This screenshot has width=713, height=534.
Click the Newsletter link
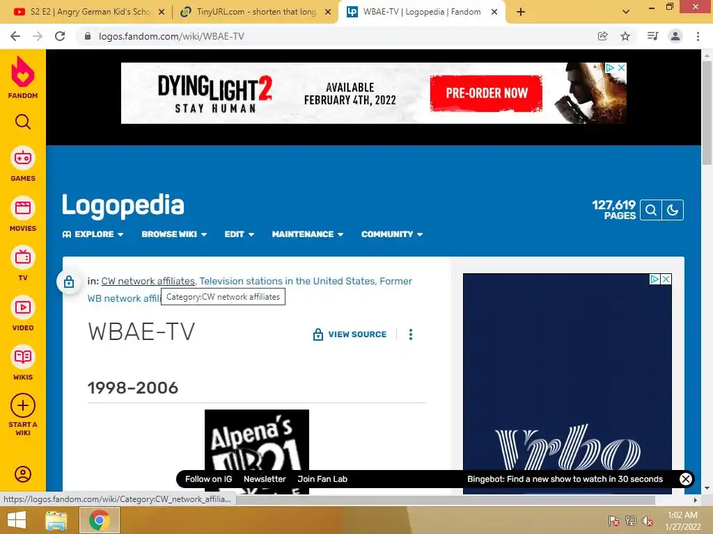coord(265,479)
